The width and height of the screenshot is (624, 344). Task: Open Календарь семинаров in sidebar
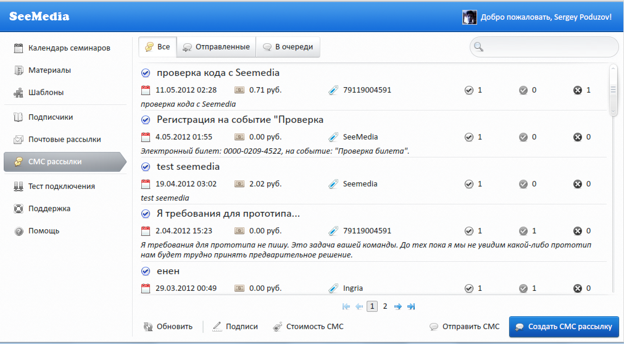[x=62, y=48]
